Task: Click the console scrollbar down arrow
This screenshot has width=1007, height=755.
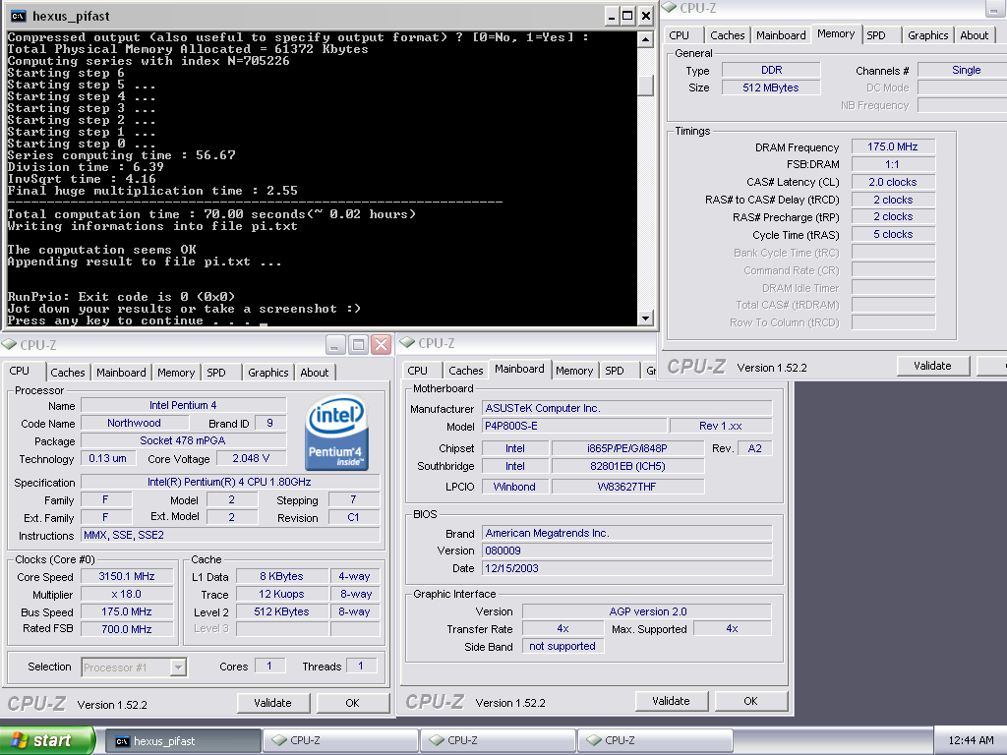Action: pyautogui.click(x=645, y=318)
